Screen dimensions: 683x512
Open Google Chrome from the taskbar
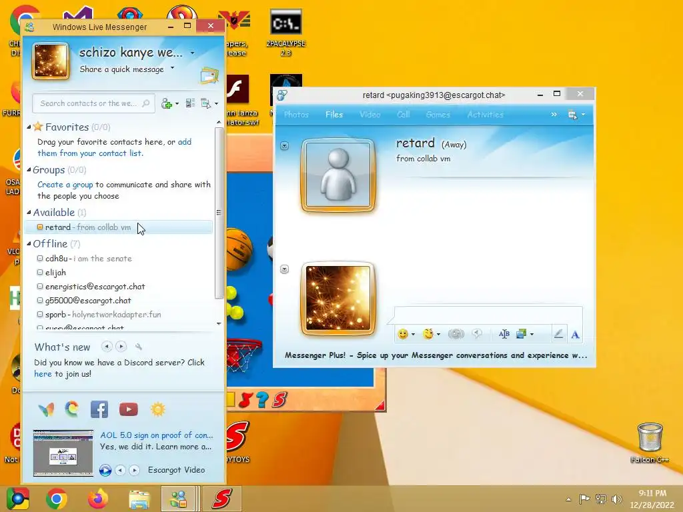[x=57, y=499]
